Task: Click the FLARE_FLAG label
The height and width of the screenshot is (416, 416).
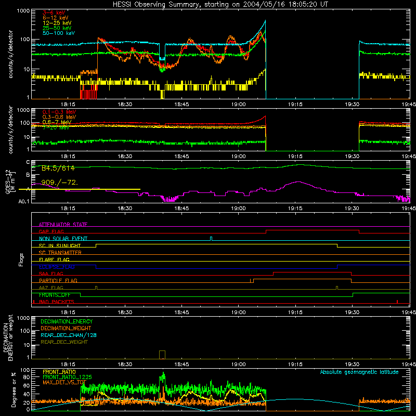Action: pyautogui.click(x=54, y=259)
